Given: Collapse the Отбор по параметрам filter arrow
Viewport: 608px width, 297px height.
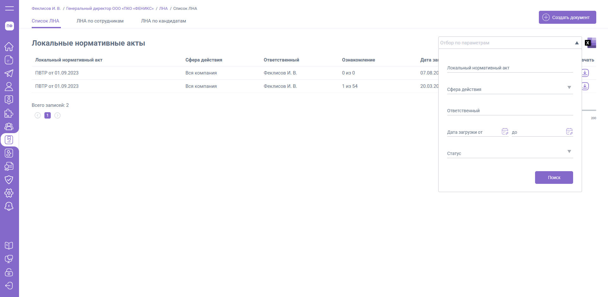Looking at the screenshot, I should click(577, 43).
